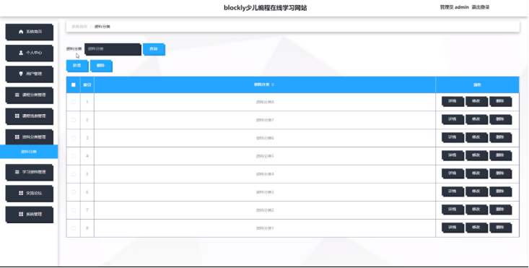
Task: Tick the checkbox for row 7
Action: coord(74,210)
